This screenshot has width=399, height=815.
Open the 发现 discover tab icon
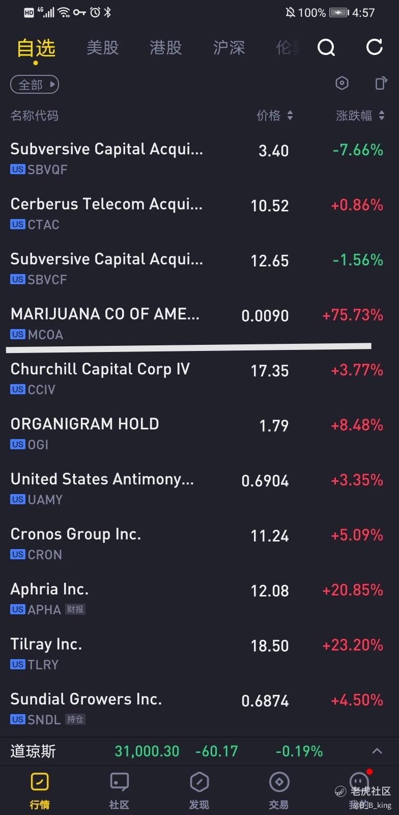199,790
